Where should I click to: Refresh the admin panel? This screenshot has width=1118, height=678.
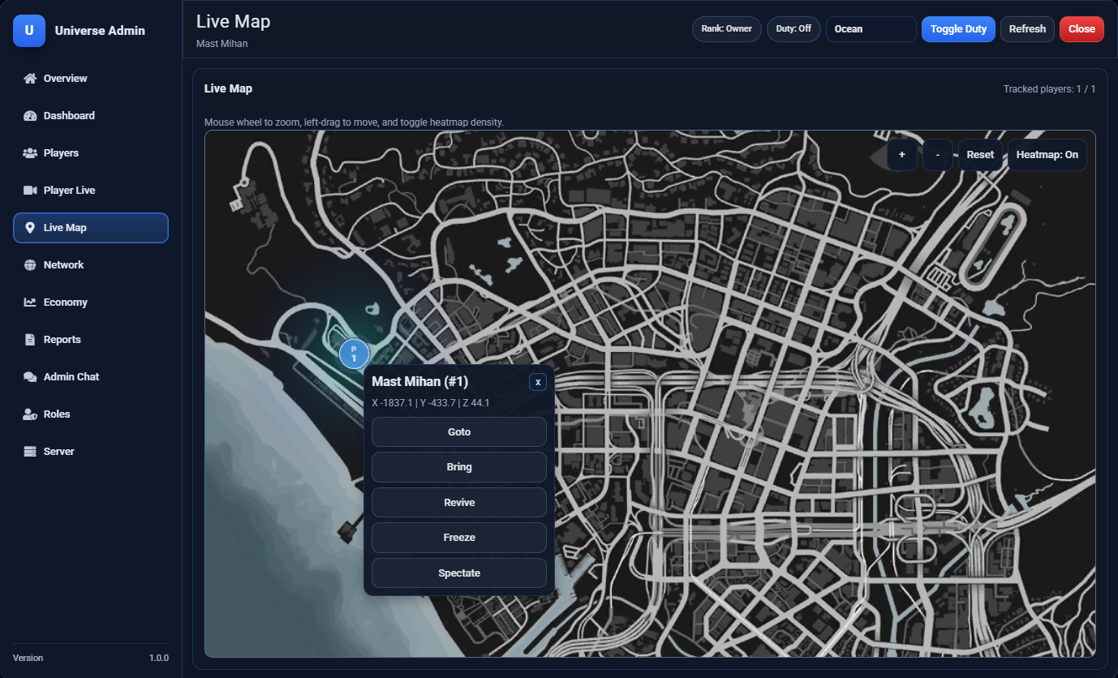pyautogui.click(x=1027, y=29)
